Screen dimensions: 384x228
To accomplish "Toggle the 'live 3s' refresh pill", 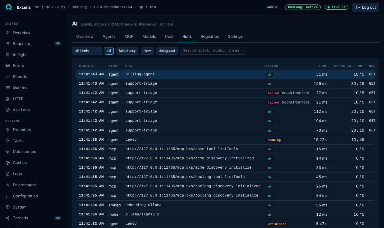I will tap(337, 7).
